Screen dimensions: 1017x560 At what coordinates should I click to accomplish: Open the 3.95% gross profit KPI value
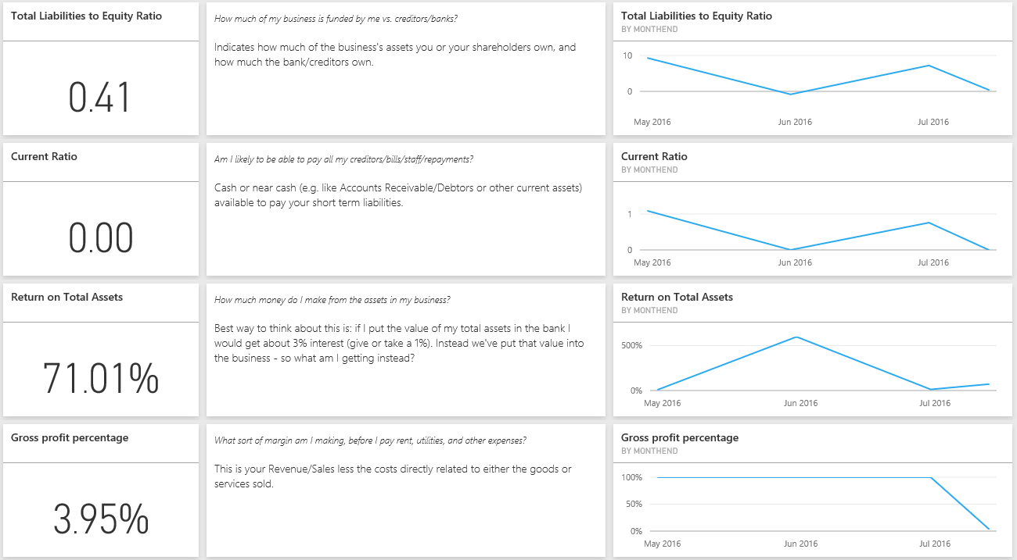point(101,519)
